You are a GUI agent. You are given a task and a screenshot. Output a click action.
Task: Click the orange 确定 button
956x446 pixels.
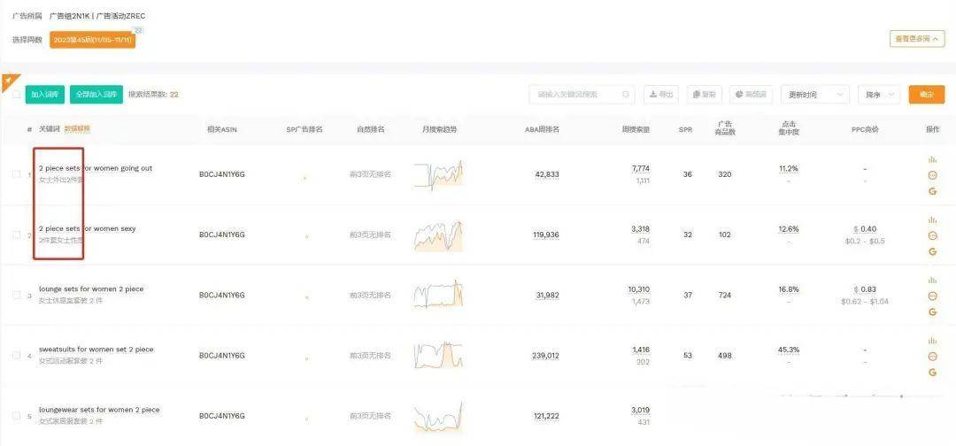pos(927,95)
